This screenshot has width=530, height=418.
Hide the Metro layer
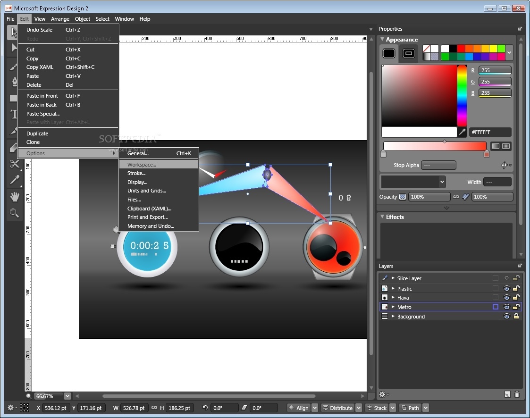coord(506,307)
